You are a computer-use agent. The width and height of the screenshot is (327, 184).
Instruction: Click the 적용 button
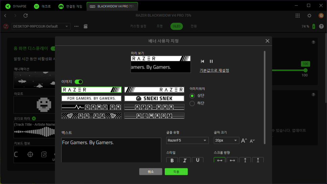point(176,172)
